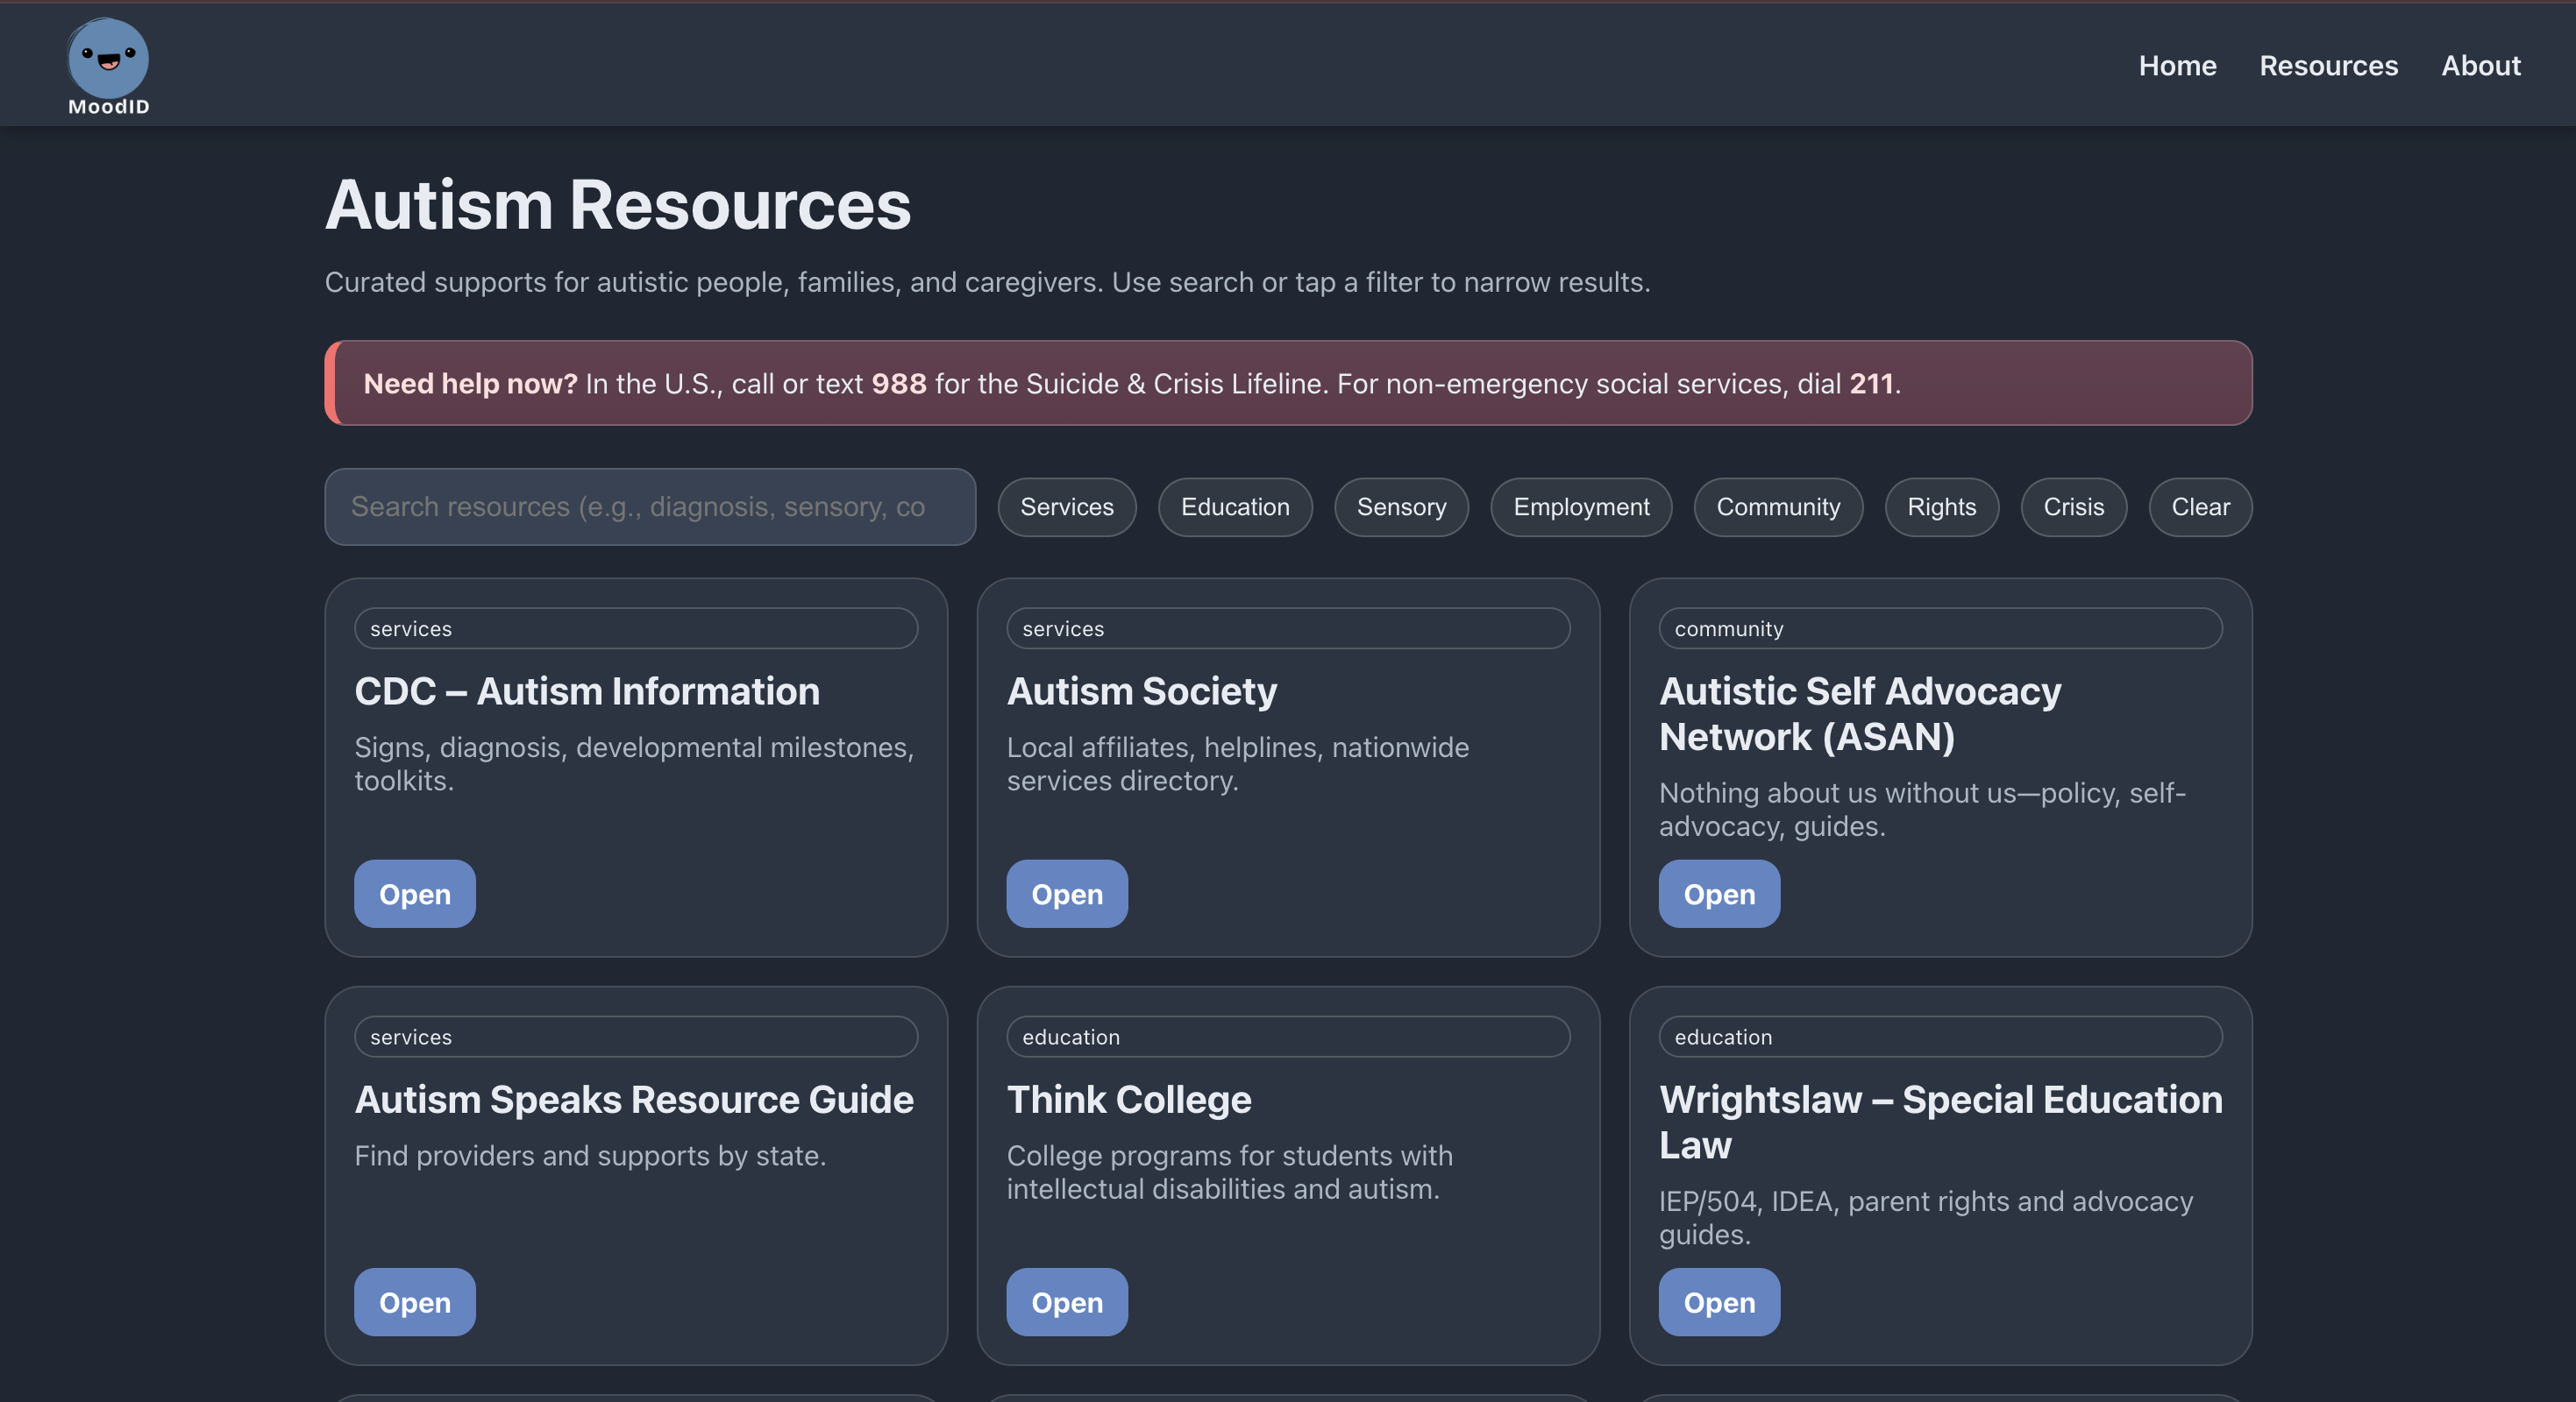Click the MoodID face logo
This screenshot has height=1402, width=2576.
[x=108, y=58]
